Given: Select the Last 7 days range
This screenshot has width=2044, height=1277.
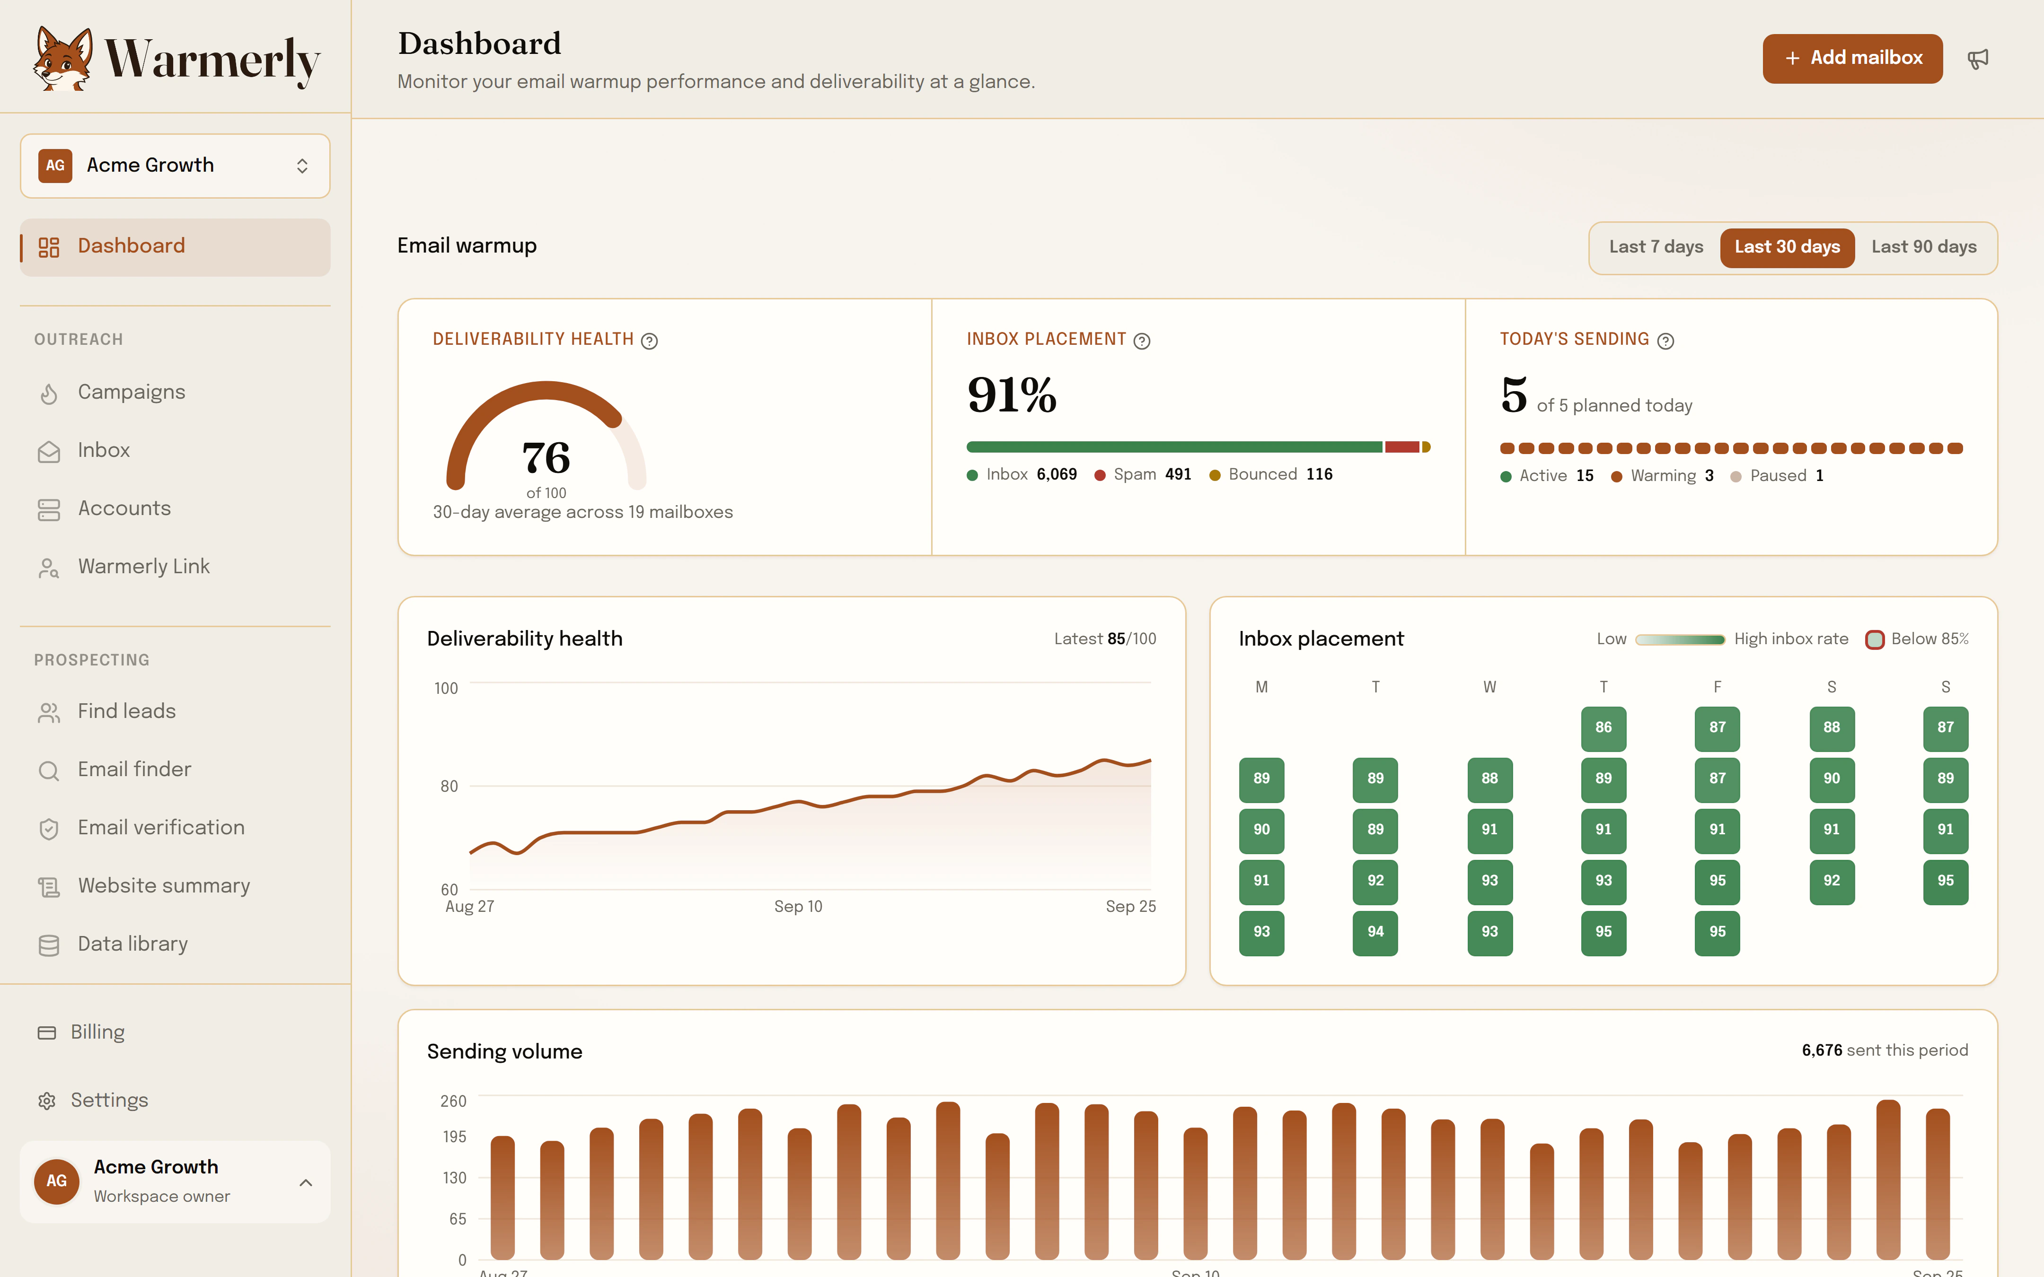Looking at the screenshot, I should point(1656,246).
